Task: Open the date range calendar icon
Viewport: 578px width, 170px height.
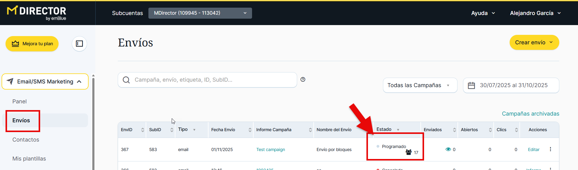Action: point(471,86)
